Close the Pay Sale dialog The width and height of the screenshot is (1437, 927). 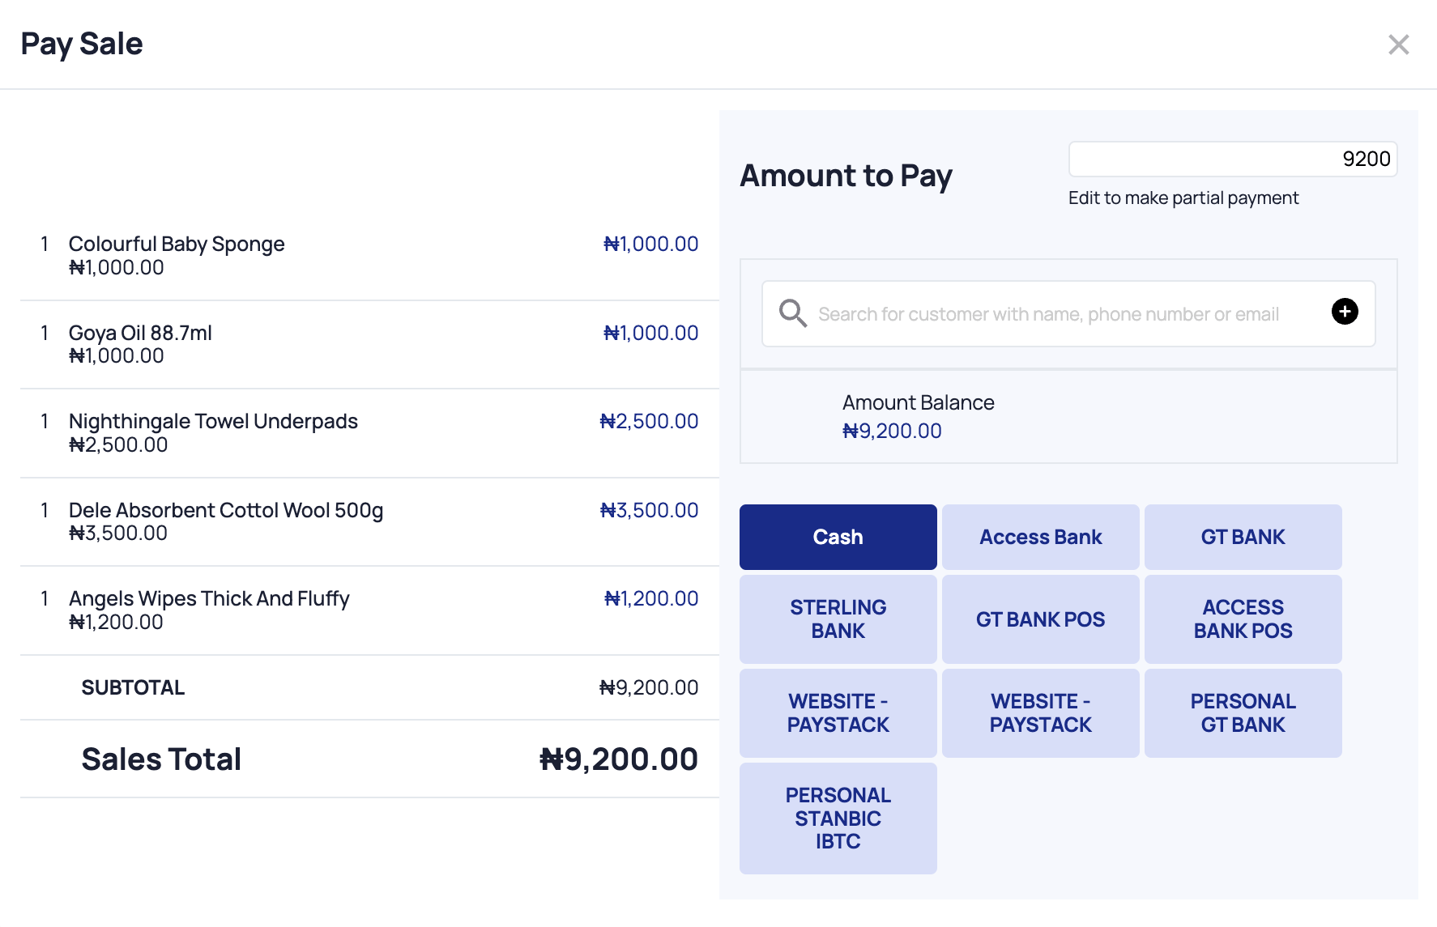tap(1398, 45)
